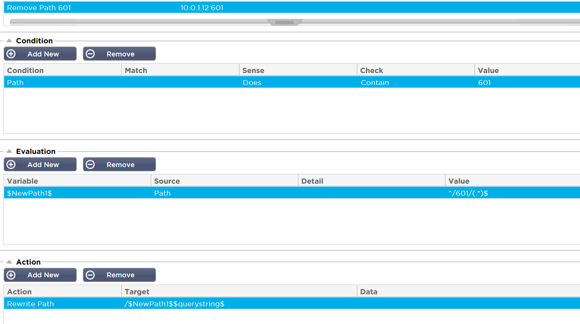Select the Path condition row
This screenshot has height=324, width=580.
point(15,82)
